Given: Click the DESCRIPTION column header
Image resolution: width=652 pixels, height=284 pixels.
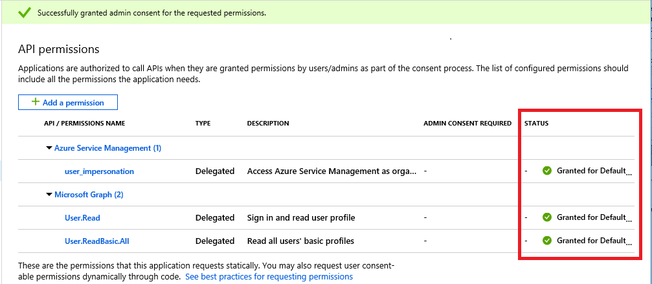Looking at the screenshot, I should [x=267, y=124].
